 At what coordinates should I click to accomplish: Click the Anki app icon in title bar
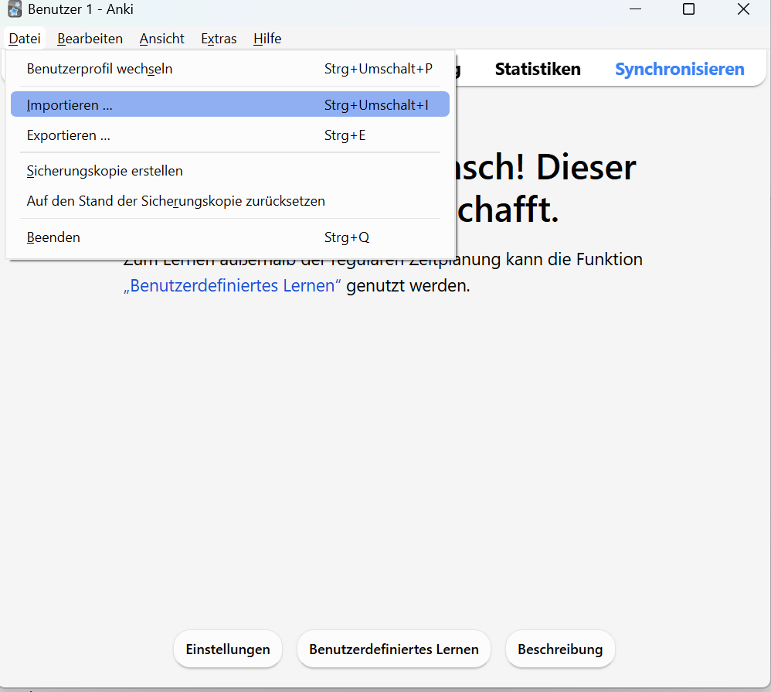(15, 9)
